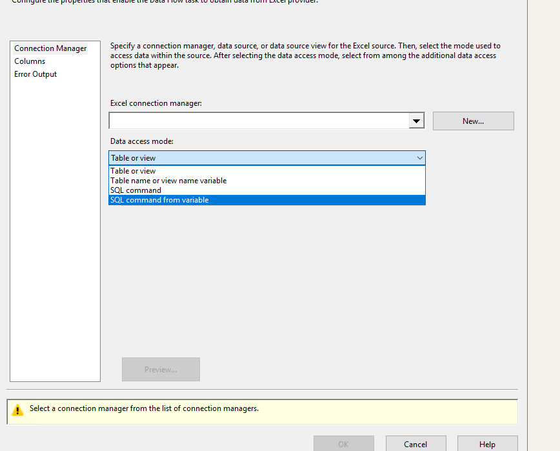
Task: Choose 'Table or view' from list
Action: tap(267, 171)
